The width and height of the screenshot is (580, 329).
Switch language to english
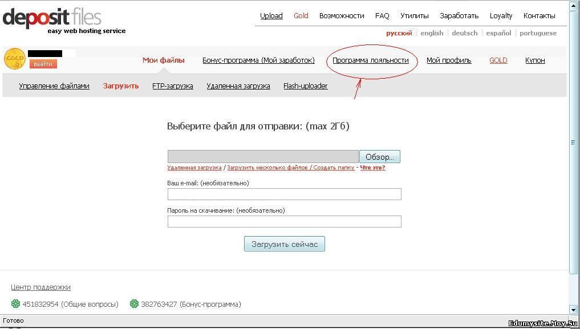[432, 33]
